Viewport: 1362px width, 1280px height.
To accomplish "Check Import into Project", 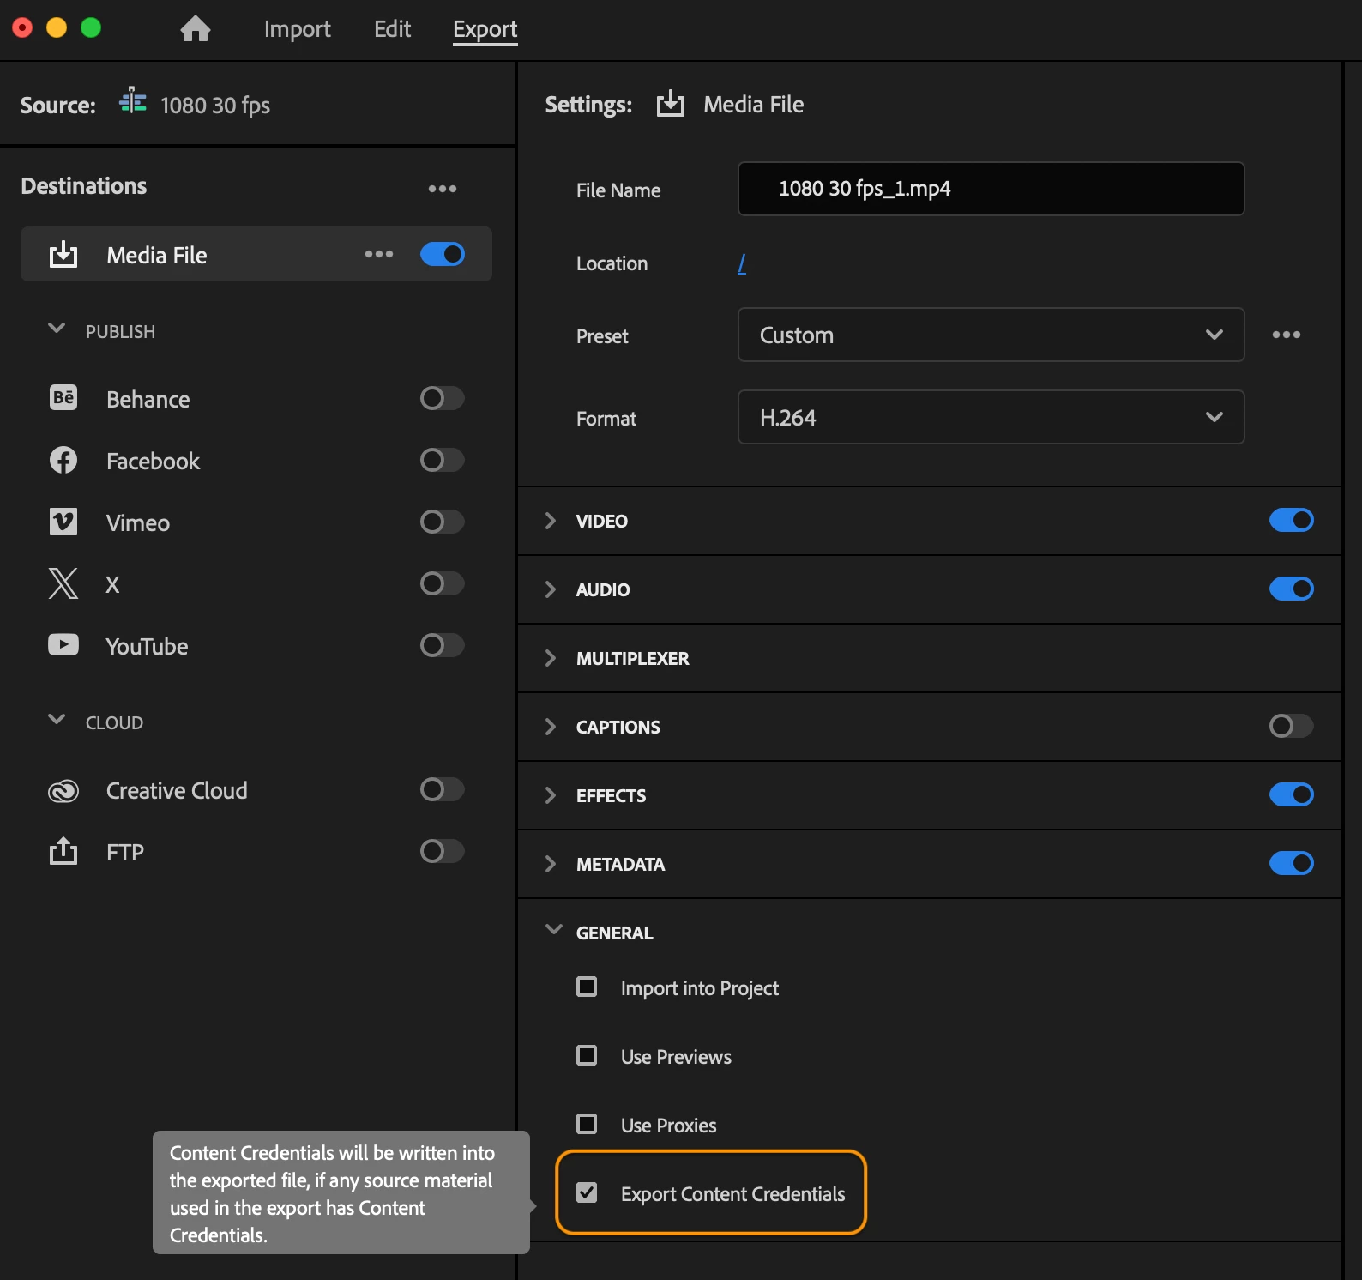I will (587, 987).
